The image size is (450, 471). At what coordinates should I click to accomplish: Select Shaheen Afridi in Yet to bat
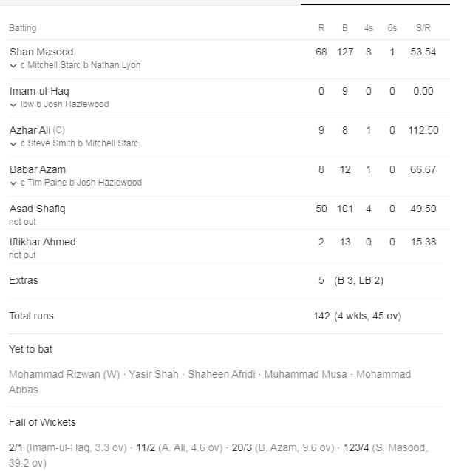[x=221, y=374]
